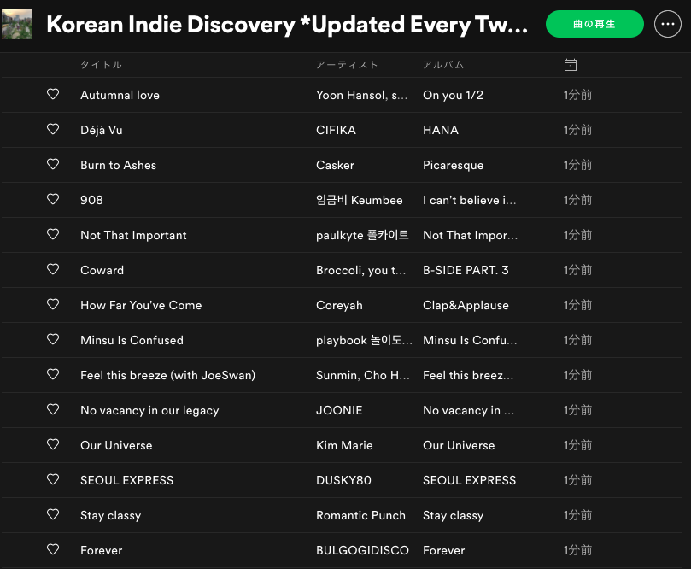Like the song Coward
The image size is (691, 569).
53,269
